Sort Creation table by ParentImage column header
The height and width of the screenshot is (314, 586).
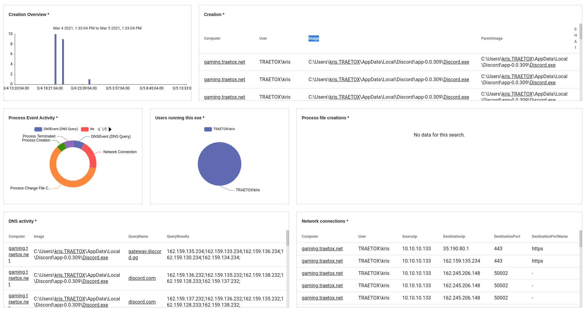tap(491, 38)
